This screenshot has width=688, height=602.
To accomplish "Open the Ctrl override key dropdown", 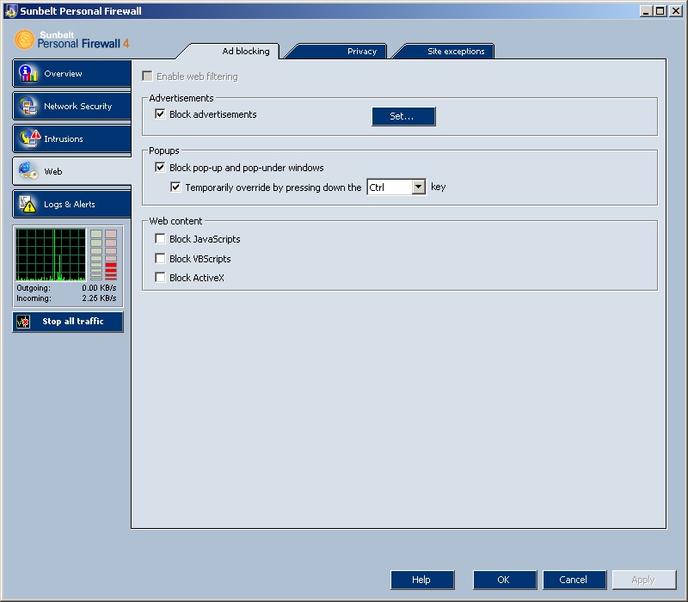I will click(418, 187).
